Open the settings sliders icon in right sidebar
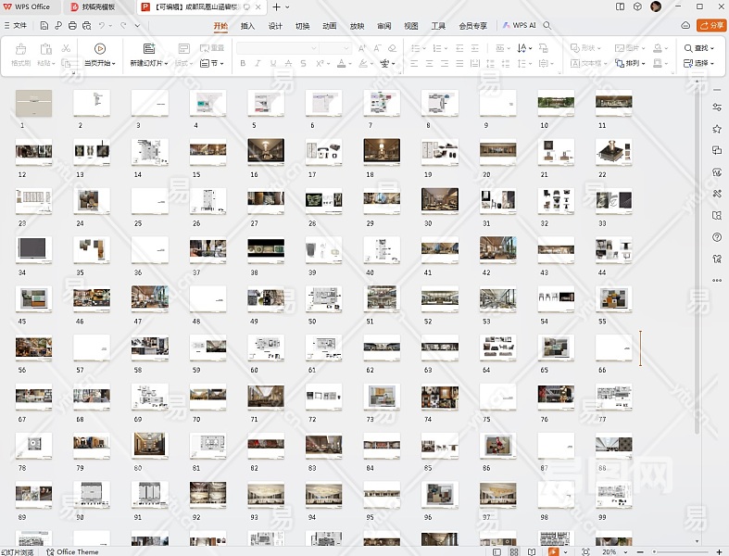 [x=717, y=107]
